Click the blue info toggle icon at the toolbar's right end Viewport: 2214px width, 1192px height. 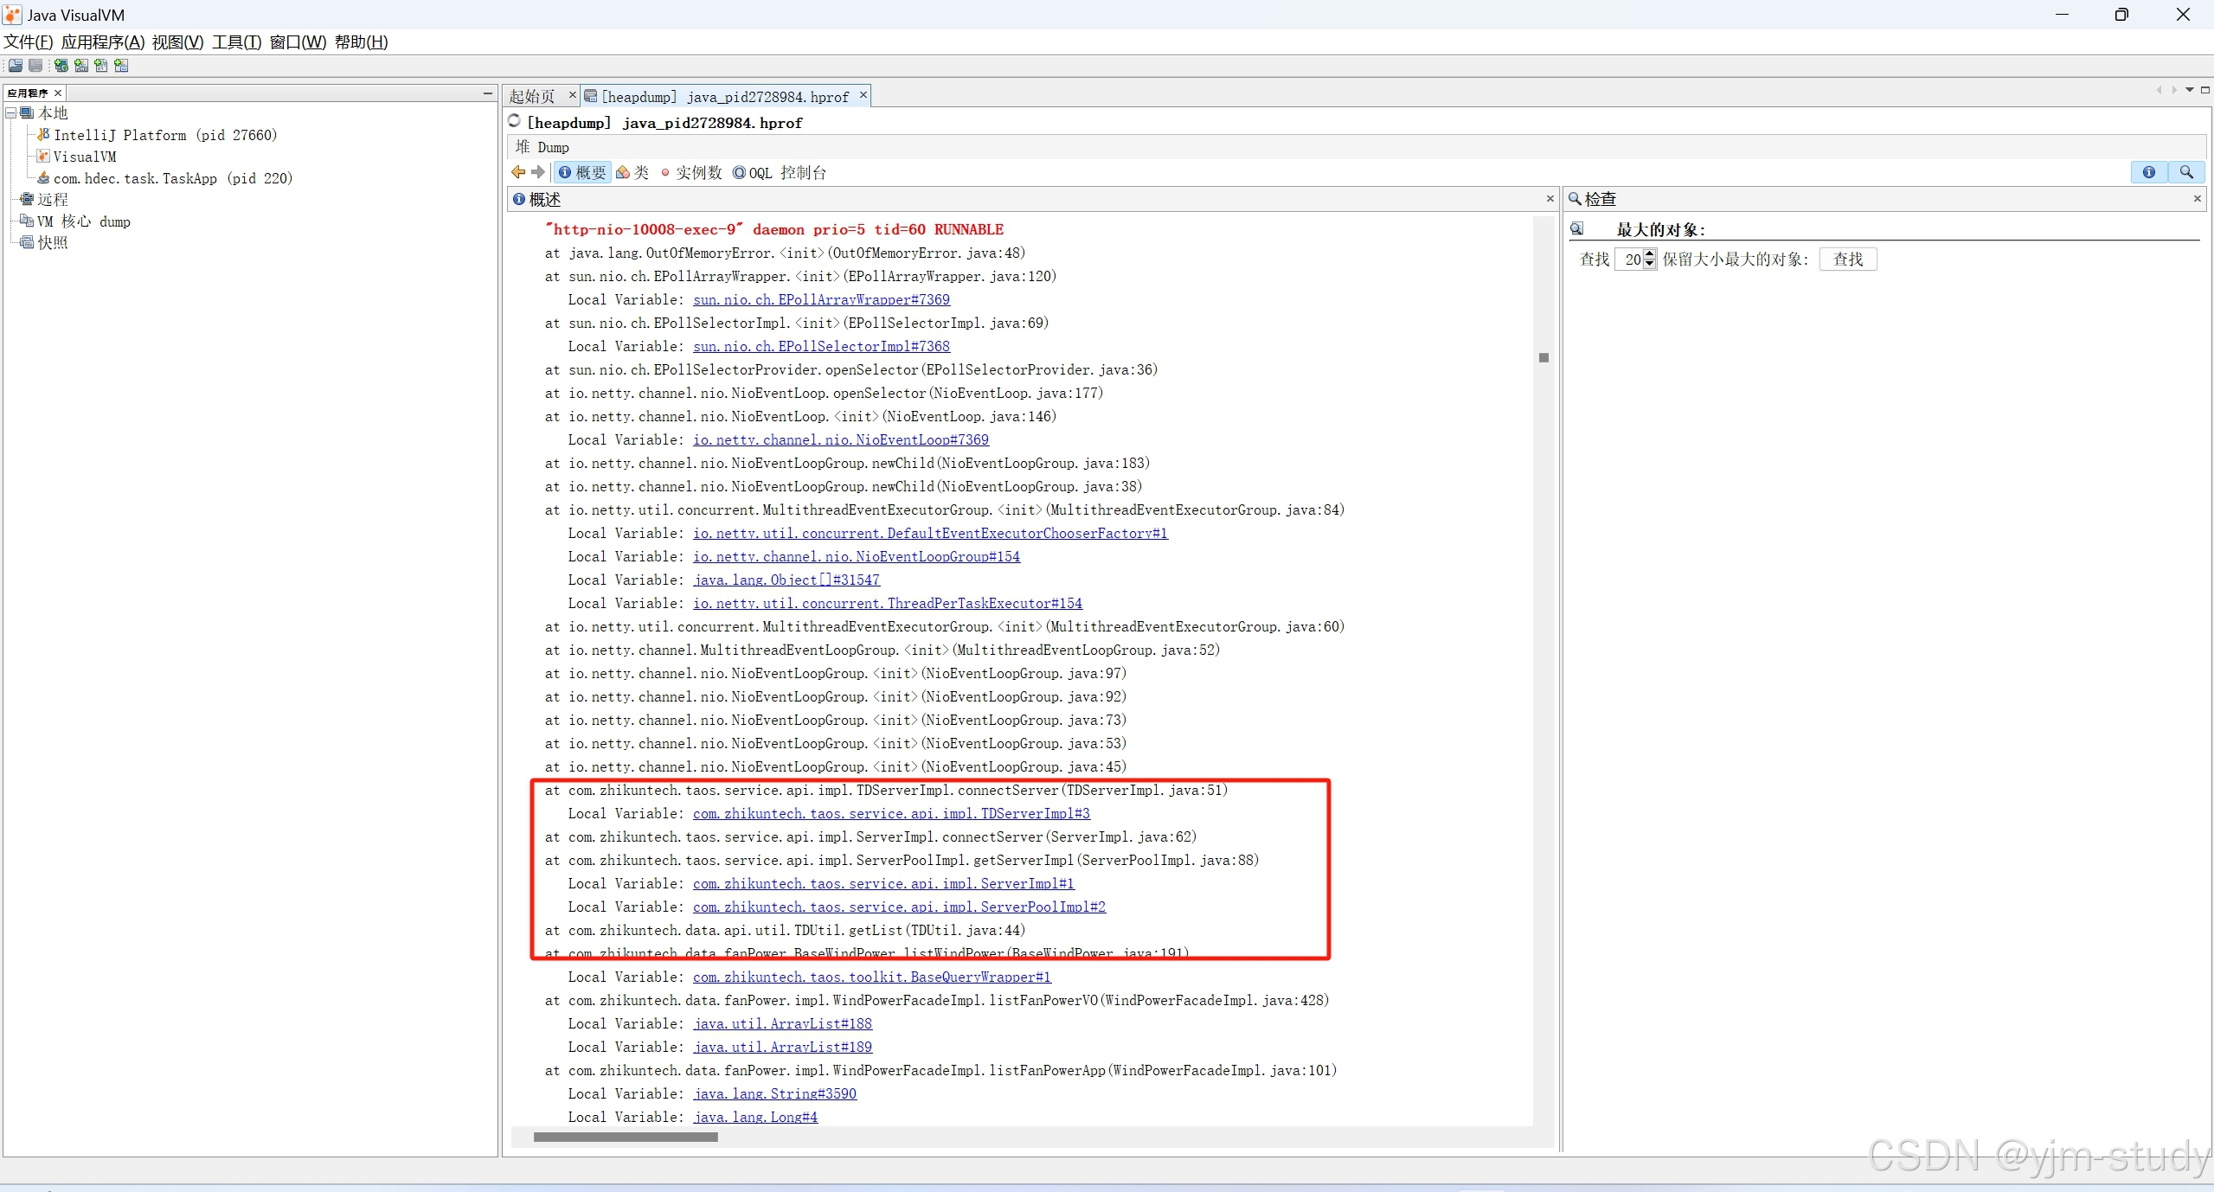coord(2148,172)
